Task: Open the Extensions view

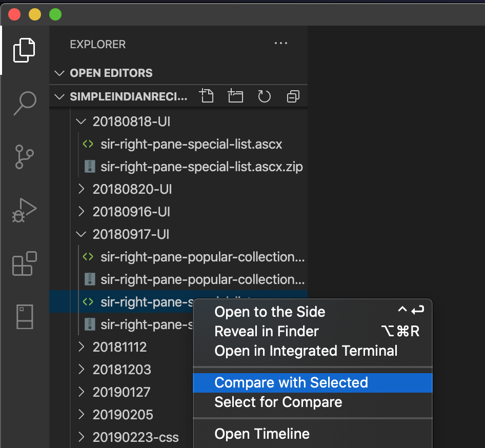Action: coord(24,263)
